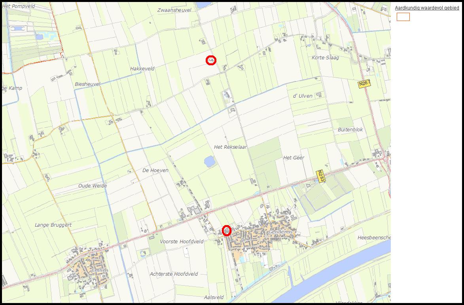Screen dimensions: 464x305
Task: Click the 'De Hoeven' map label
Action: coord(155,170)
